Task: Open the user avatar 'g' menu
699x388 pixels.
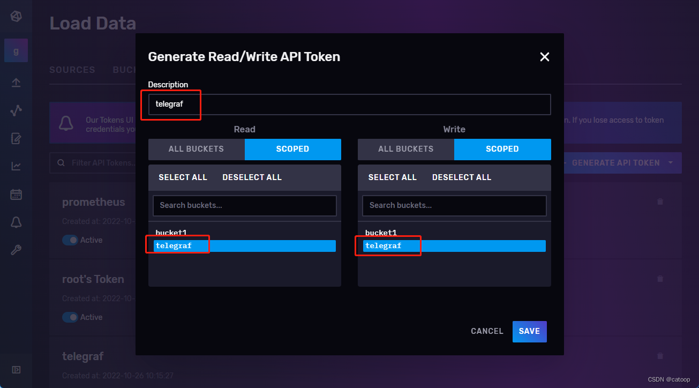Action: tap(16, 51)
